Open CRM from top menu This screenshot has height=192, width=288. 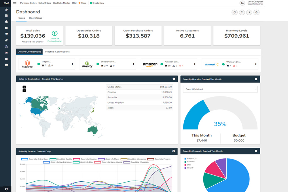[74, 3]
